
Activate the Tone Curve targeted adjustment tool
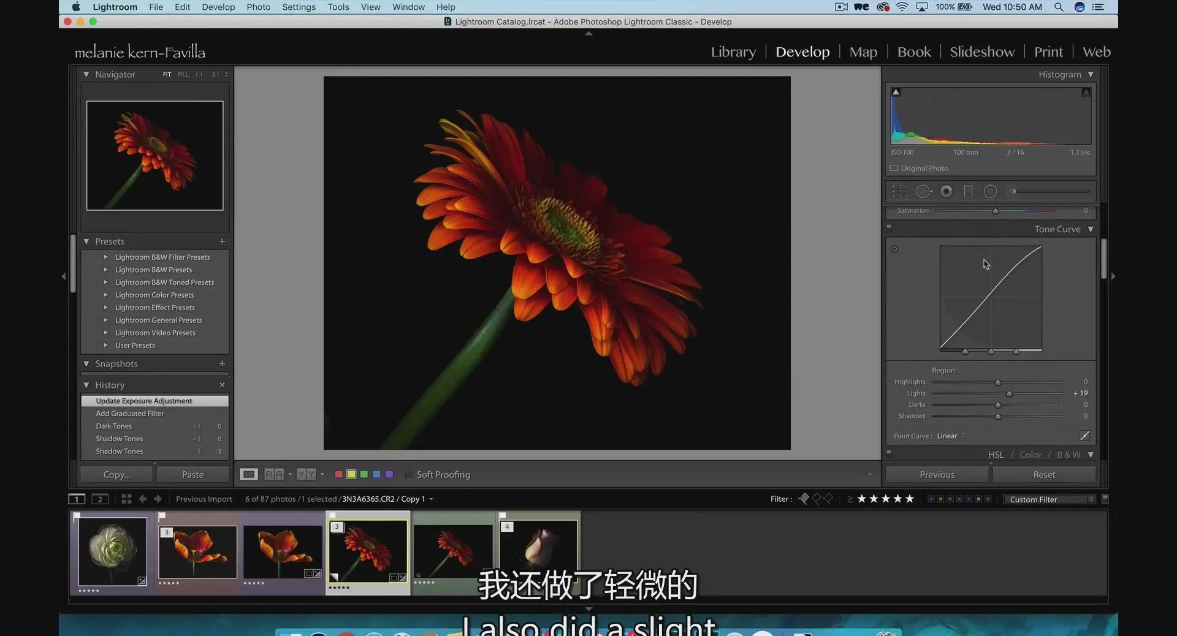pos(894,249)
